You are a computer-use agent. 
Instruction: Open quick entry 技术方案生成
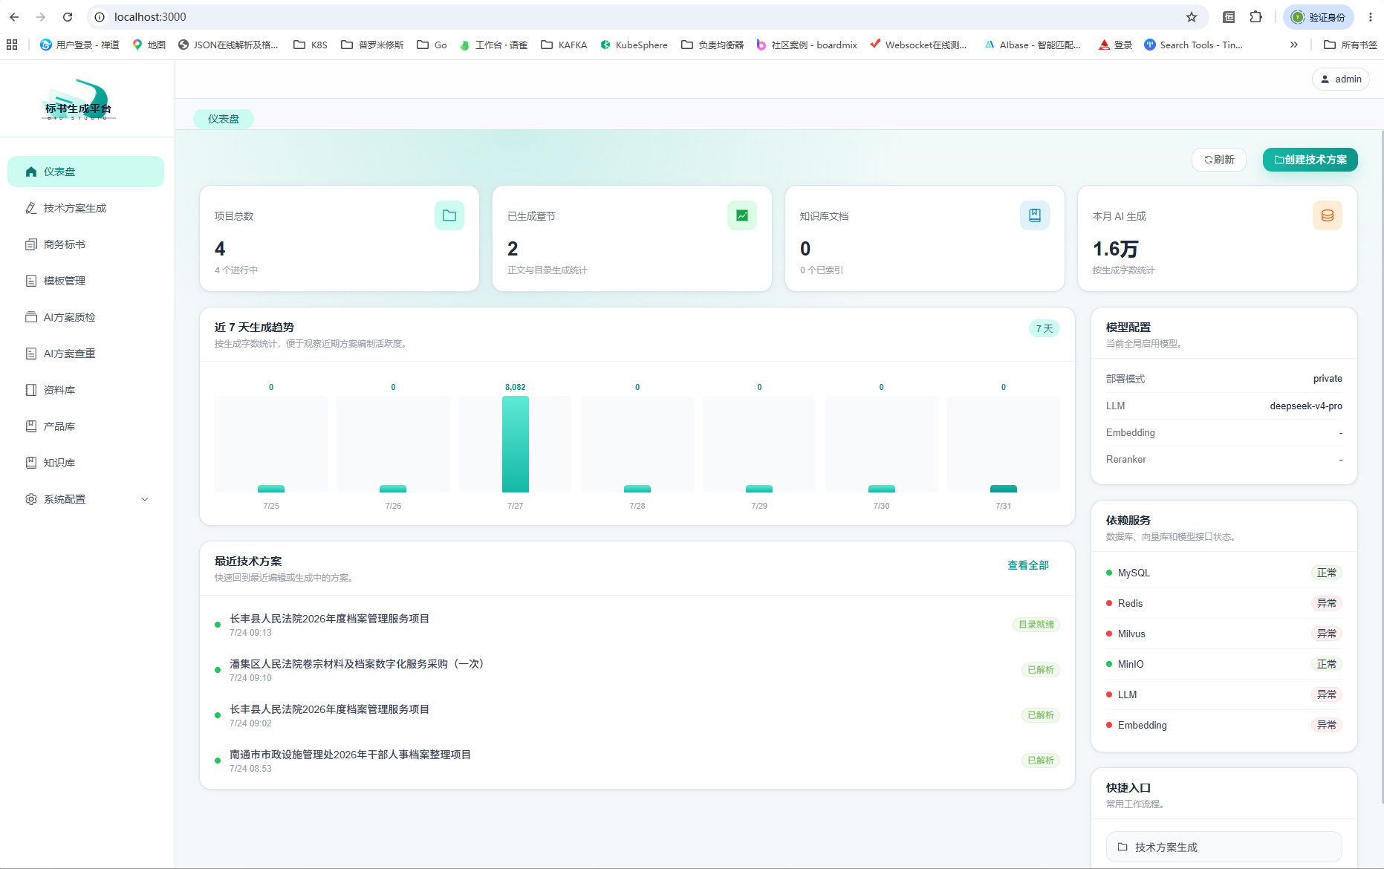(1224, 847)
